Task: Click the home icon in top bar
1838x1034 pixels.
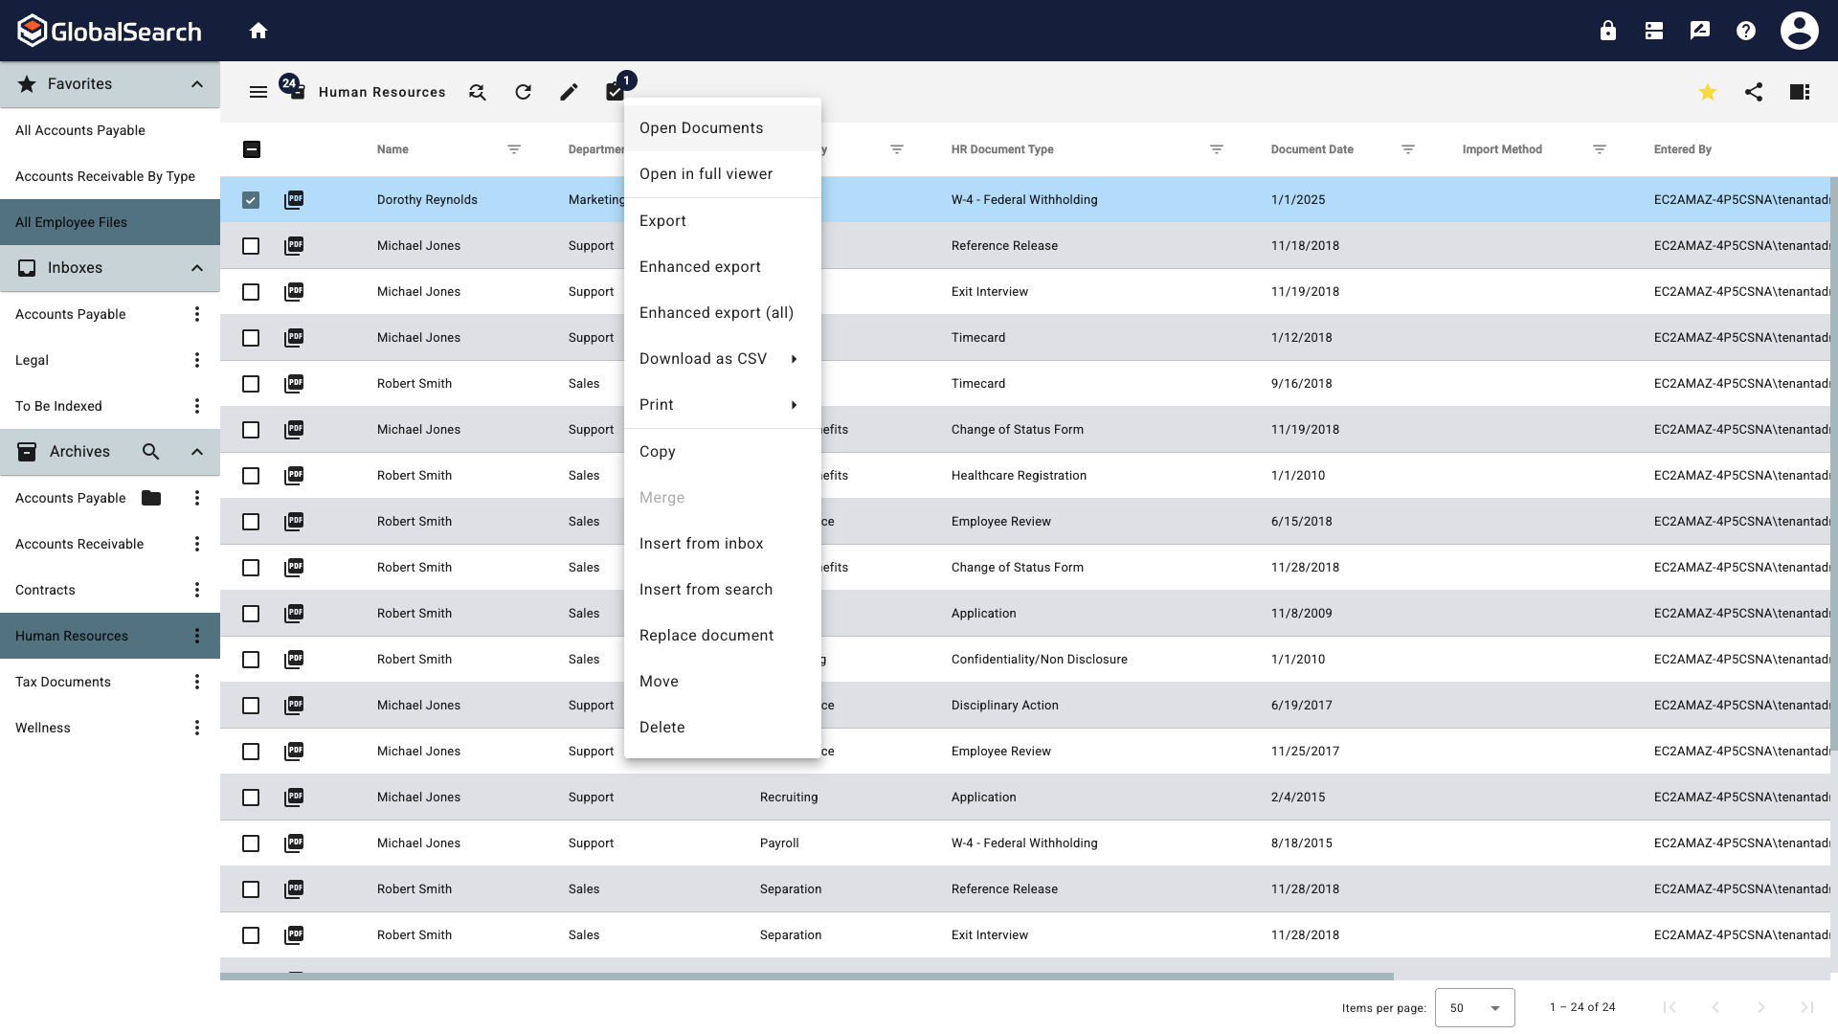Action: pyautogui.click(x=258, y=31)
